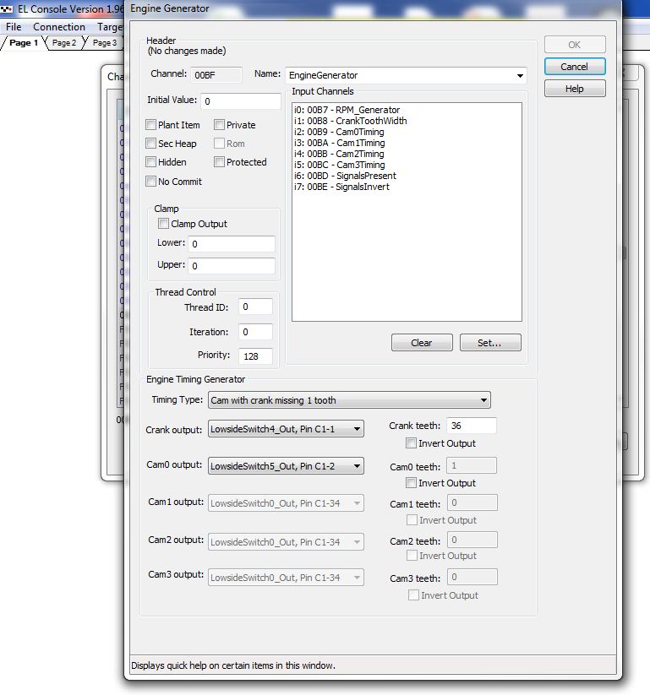The image size is (650, 695).
Task: Switch to the Page 2 tab
Action: 64,43
